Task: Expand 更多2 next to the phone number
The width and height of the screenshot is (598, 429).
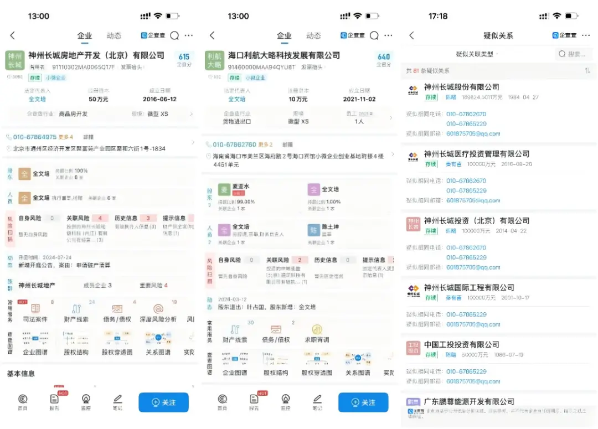Action: click(x=266, y=144)
